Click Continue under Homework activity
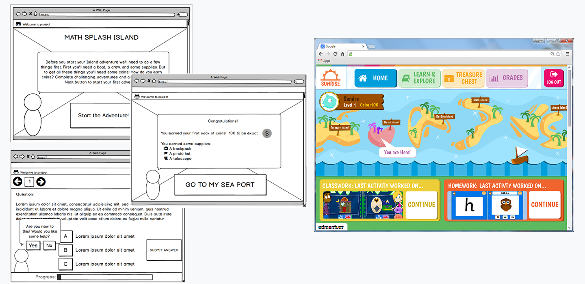Screen dimensions: 585x284 (x=544, y=204)
